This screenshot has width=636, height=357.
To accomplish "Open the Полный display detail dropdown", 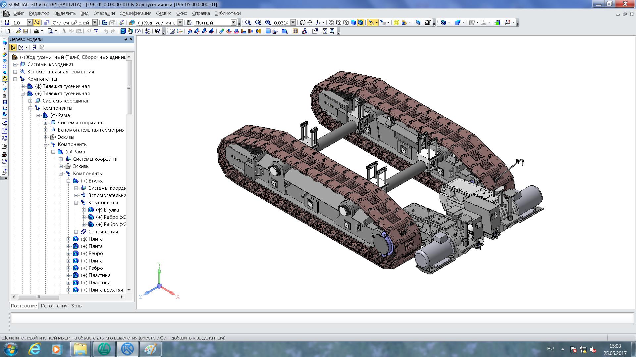I will (x=233, y=22).
